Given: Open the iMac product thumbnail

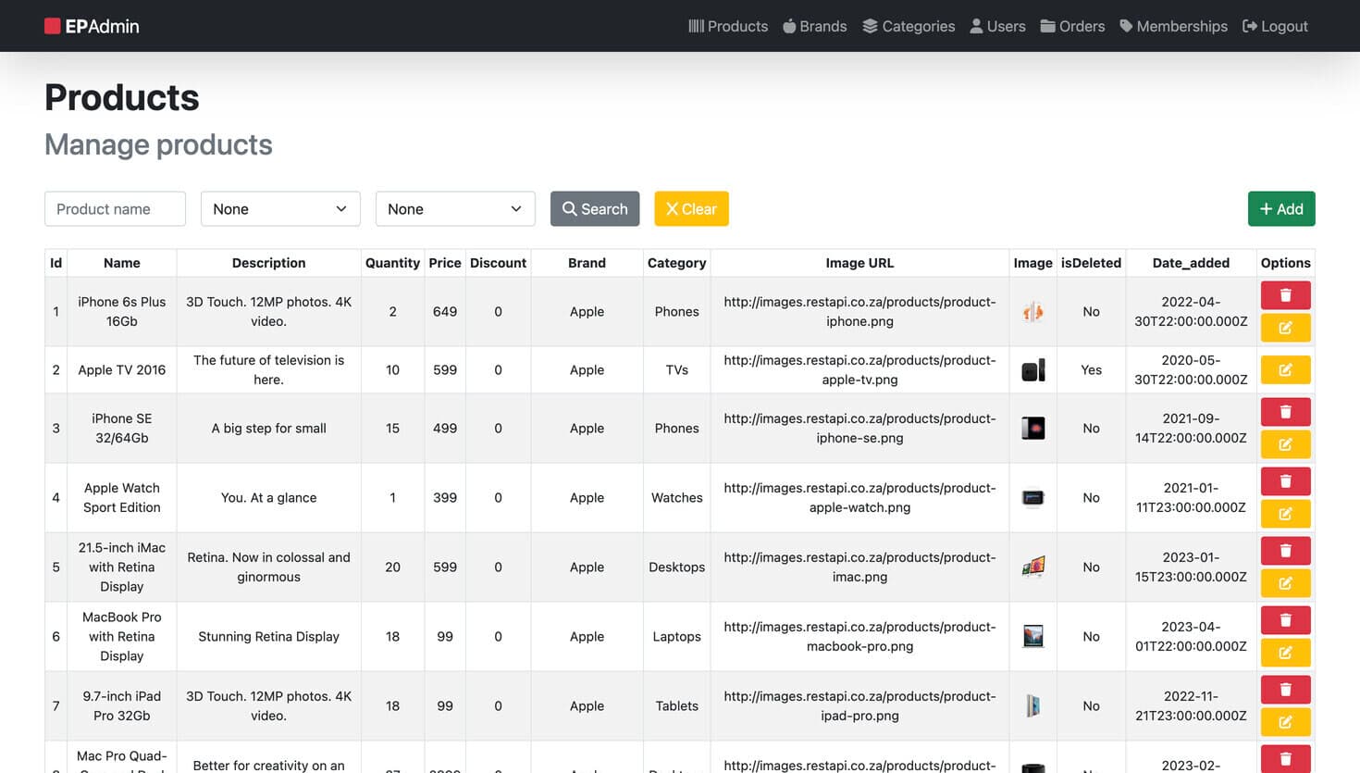Looking at the screenshot, I should (1032, 567).
